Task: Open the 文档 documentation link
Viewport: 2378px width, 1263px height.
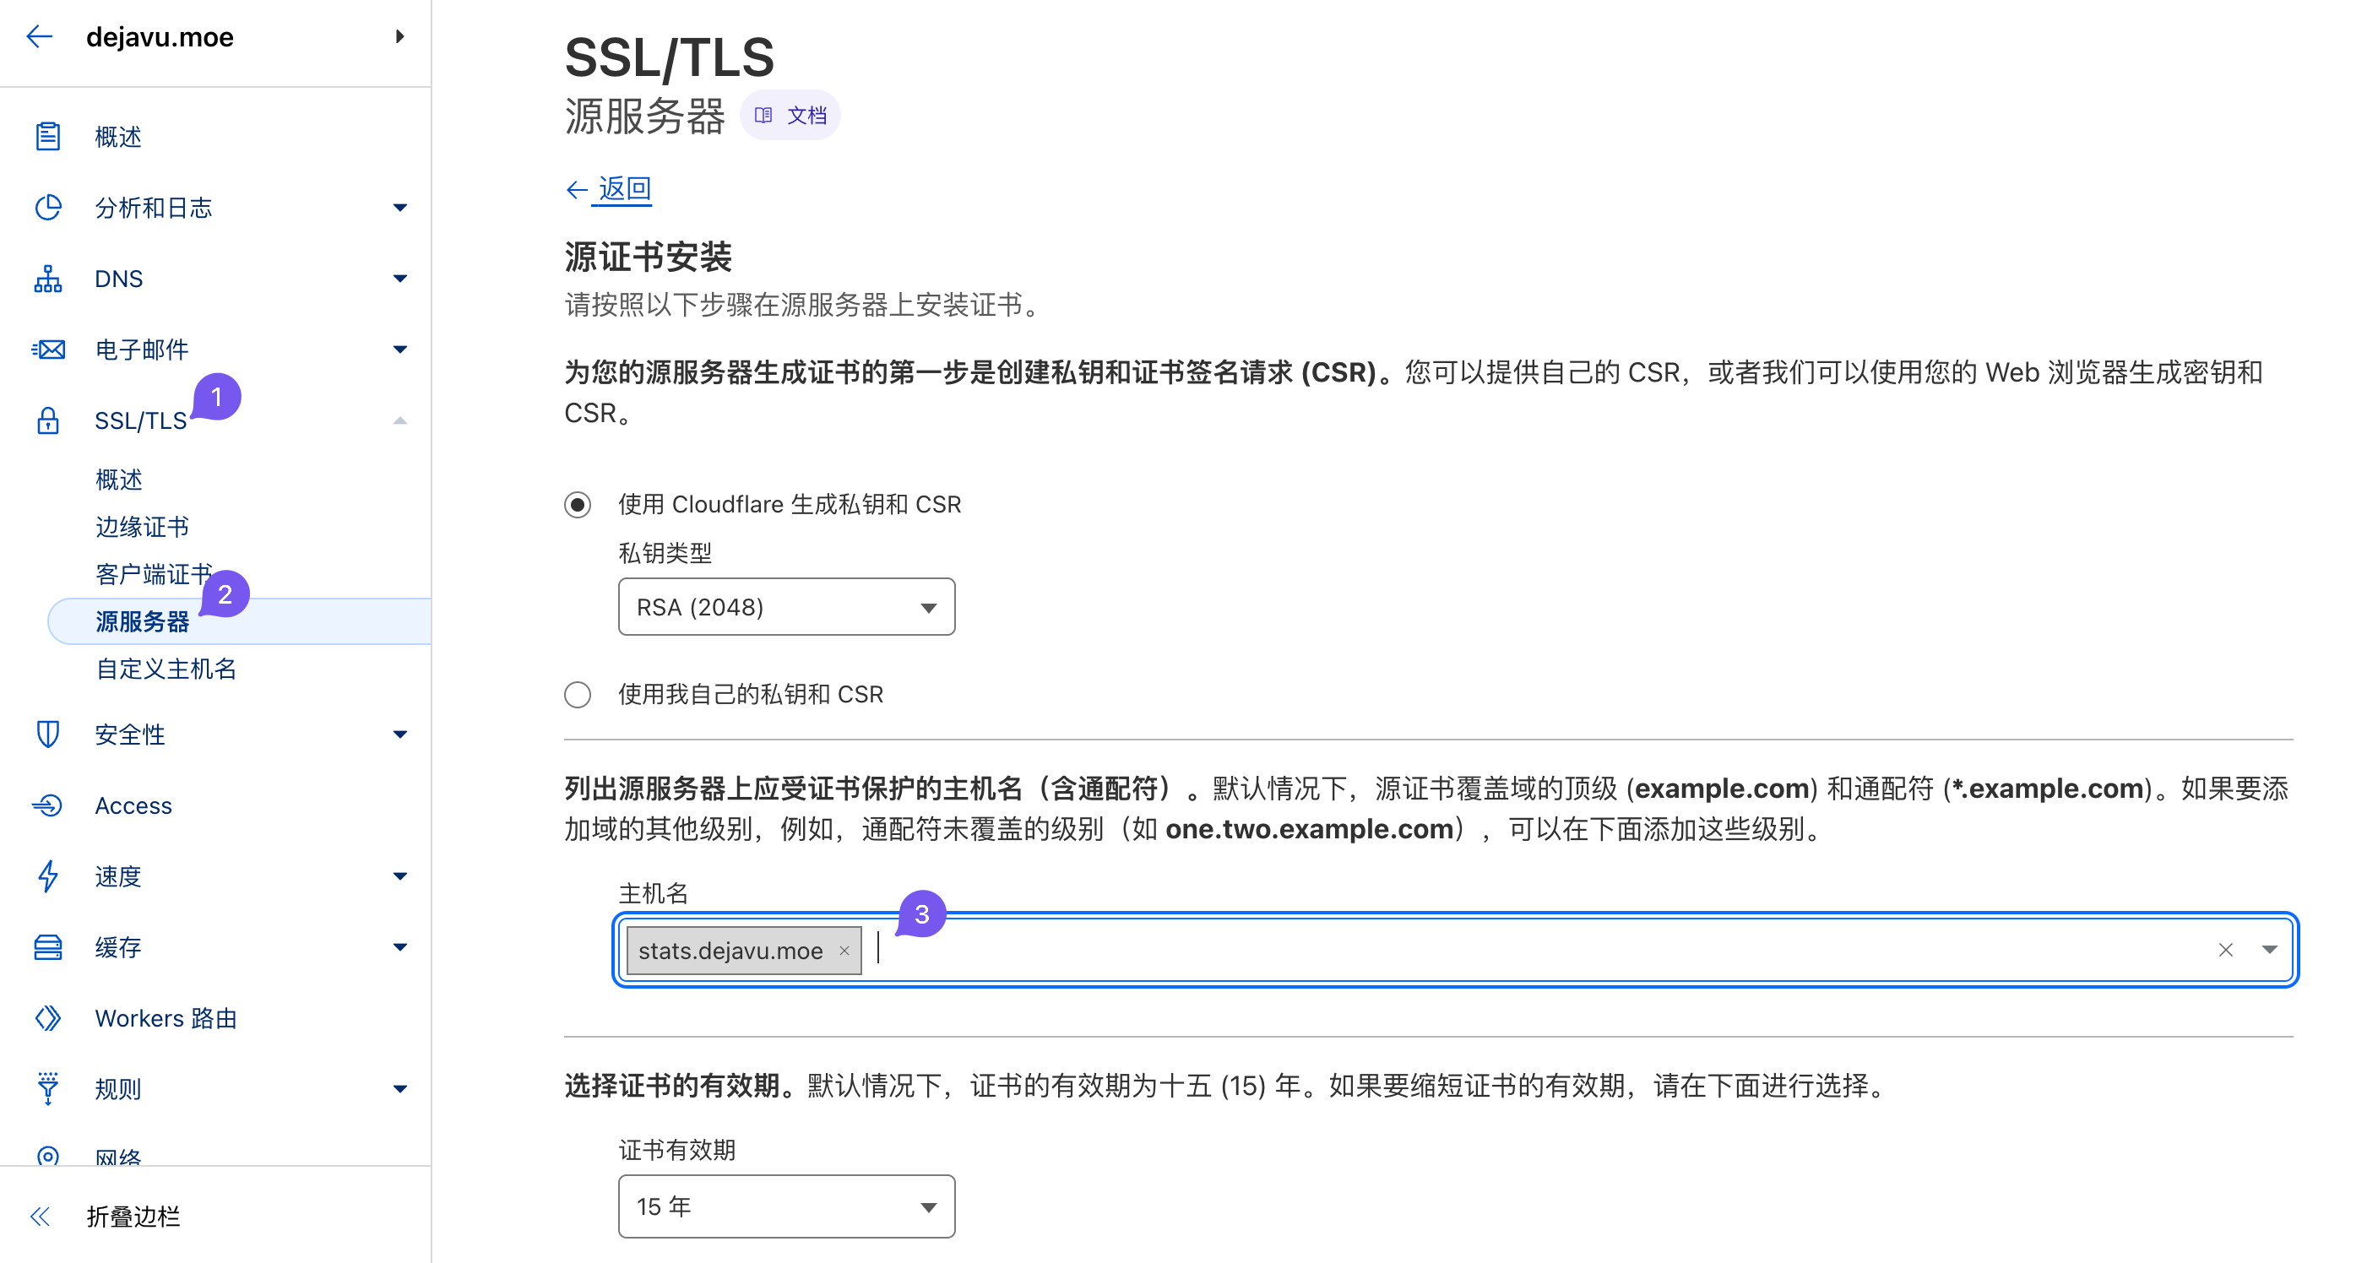Action: 790,114
